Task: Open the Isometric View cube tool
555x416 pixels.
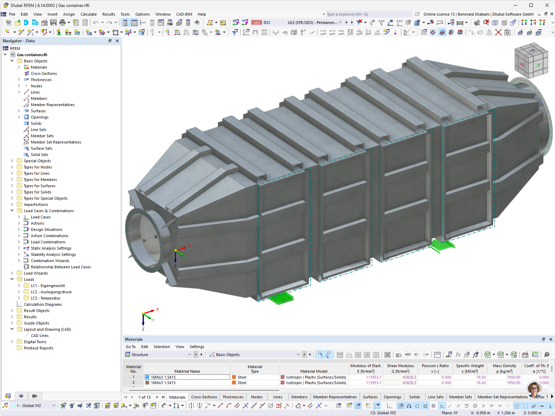Action: pyautogui.click(x=495, y=22)
